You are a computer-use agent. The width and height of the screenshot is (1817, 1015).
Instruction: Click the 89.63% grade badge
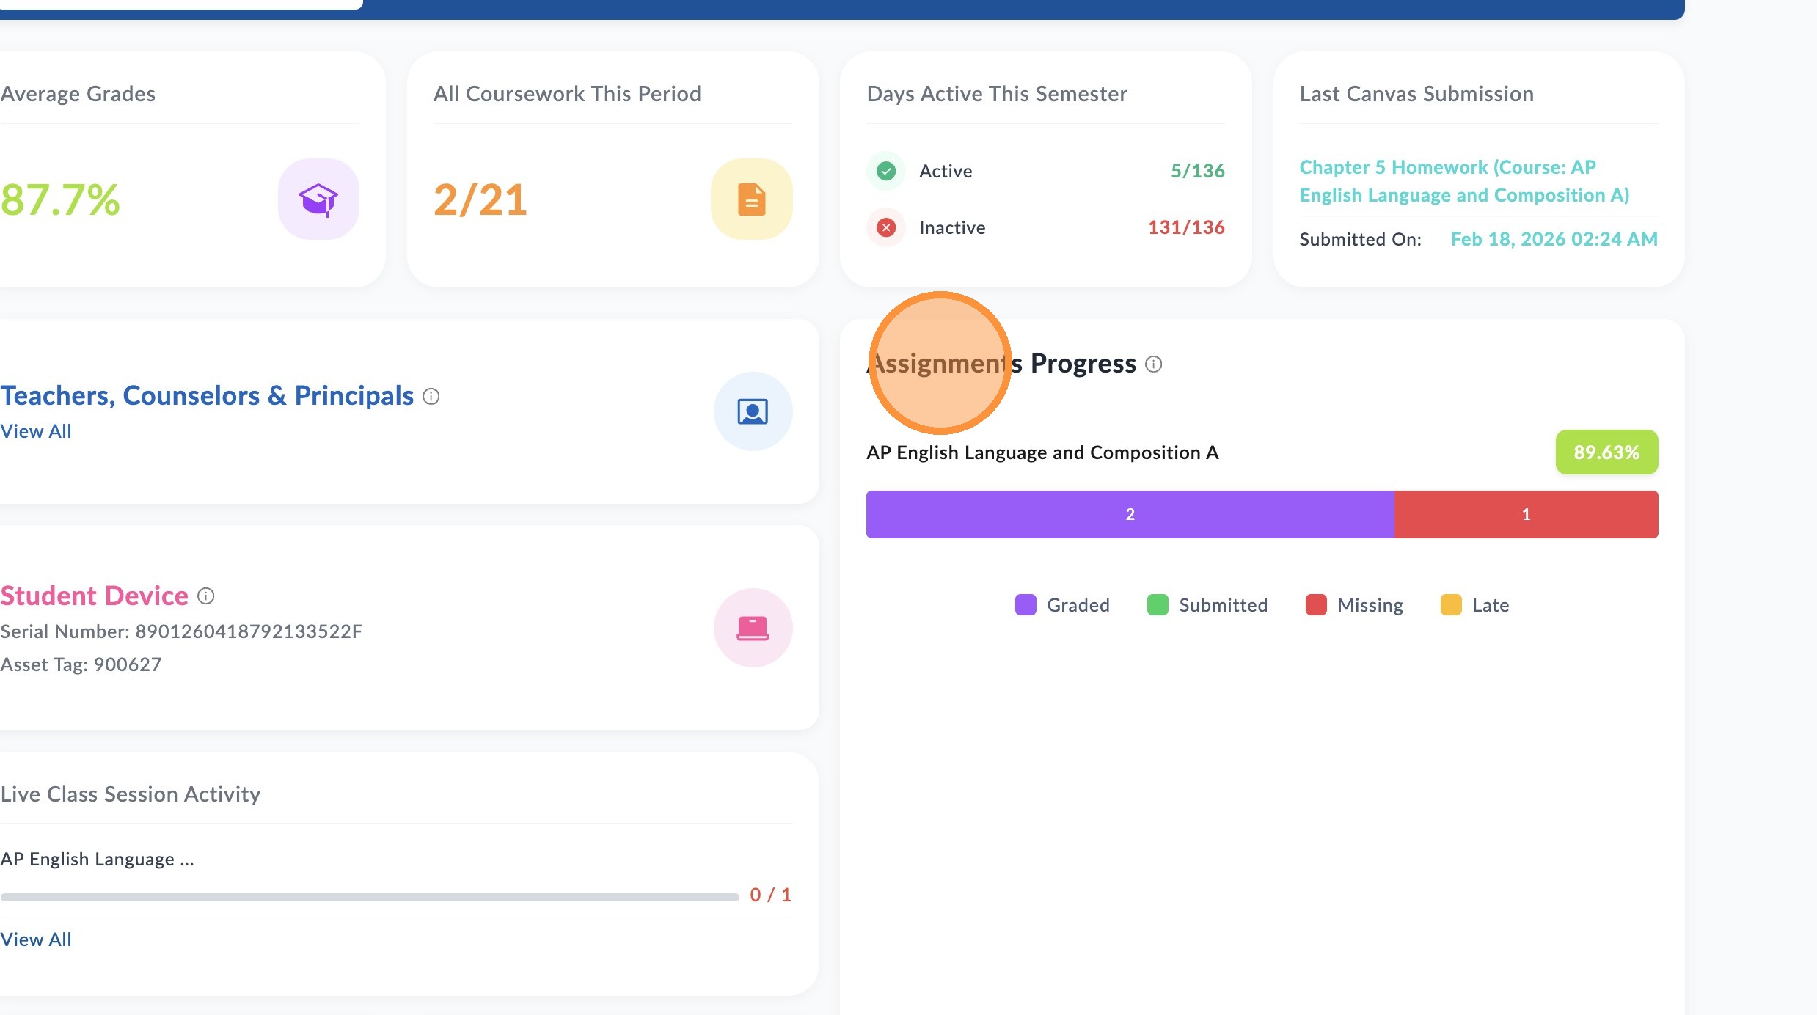click(1606, 452)
